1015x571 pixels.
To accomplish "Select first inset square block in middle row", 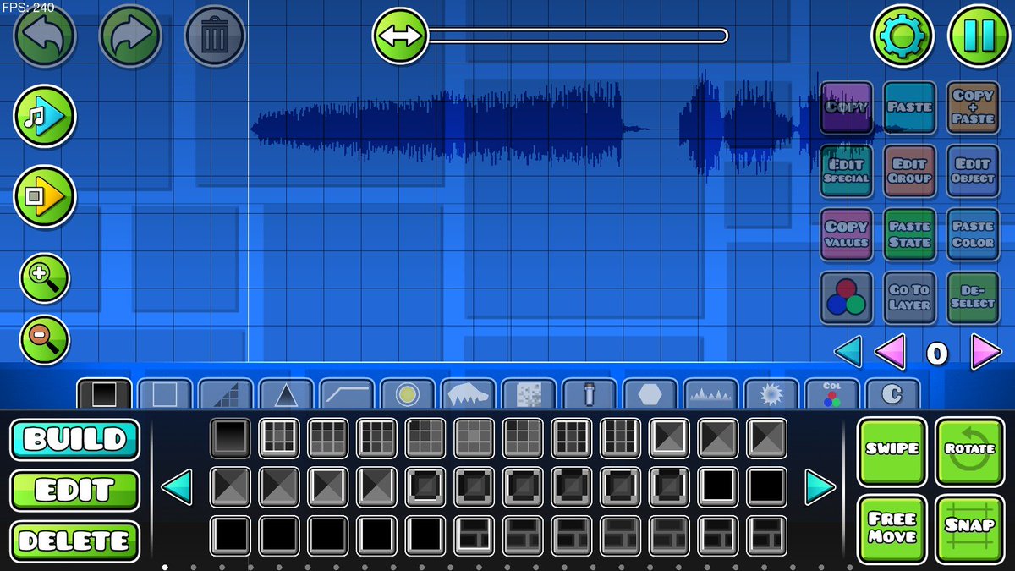I will pyautogui.click(x=425, y=487).
